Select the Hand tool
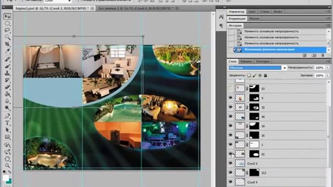The width and height of the screenshot is (333, 187). tap(7, 159)
